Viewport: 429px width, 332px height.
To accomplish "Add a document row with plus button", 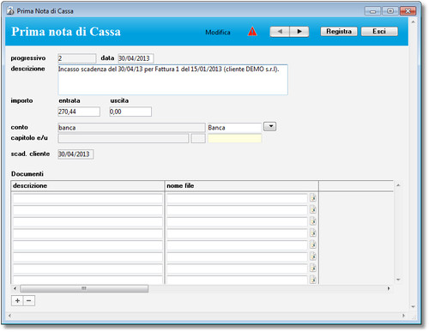I will pyautogui.click(x=17, y=300).
